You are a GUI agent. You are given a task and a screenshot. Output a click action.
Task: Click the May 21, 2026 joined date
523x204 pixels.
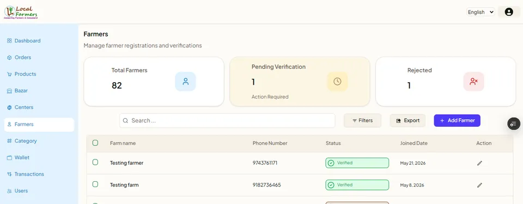(x=413, y=163)
